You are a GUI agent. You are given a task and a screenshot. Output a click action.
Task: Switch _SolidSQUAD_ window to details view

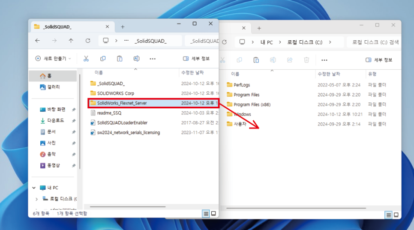(206, 214)
